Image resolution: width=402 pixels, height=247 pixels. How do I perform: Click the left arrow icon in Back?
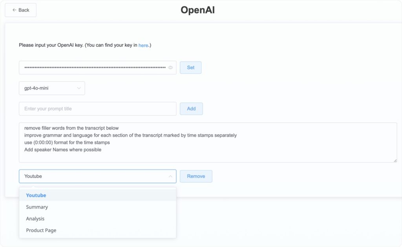[x=15, y=10]
